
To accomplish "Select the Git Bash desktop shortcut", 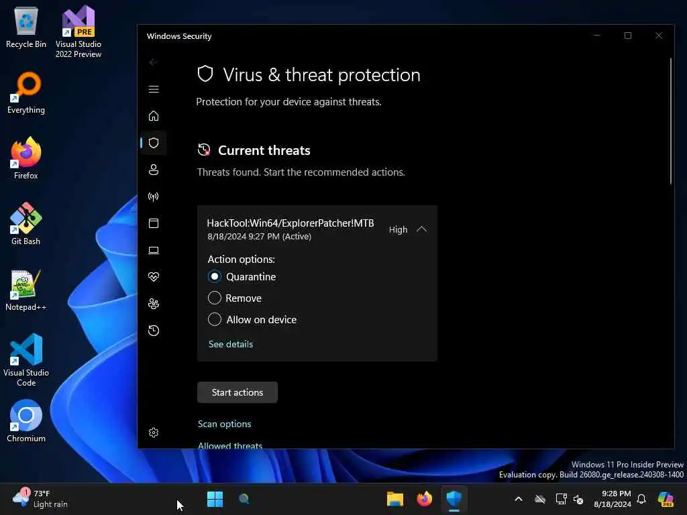I will tap(26, 224).
